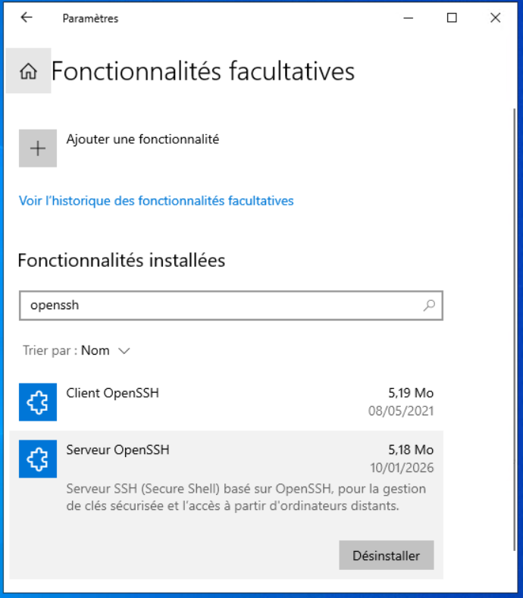Click the magnifier icon in the search box

click(x=429, y=305)
